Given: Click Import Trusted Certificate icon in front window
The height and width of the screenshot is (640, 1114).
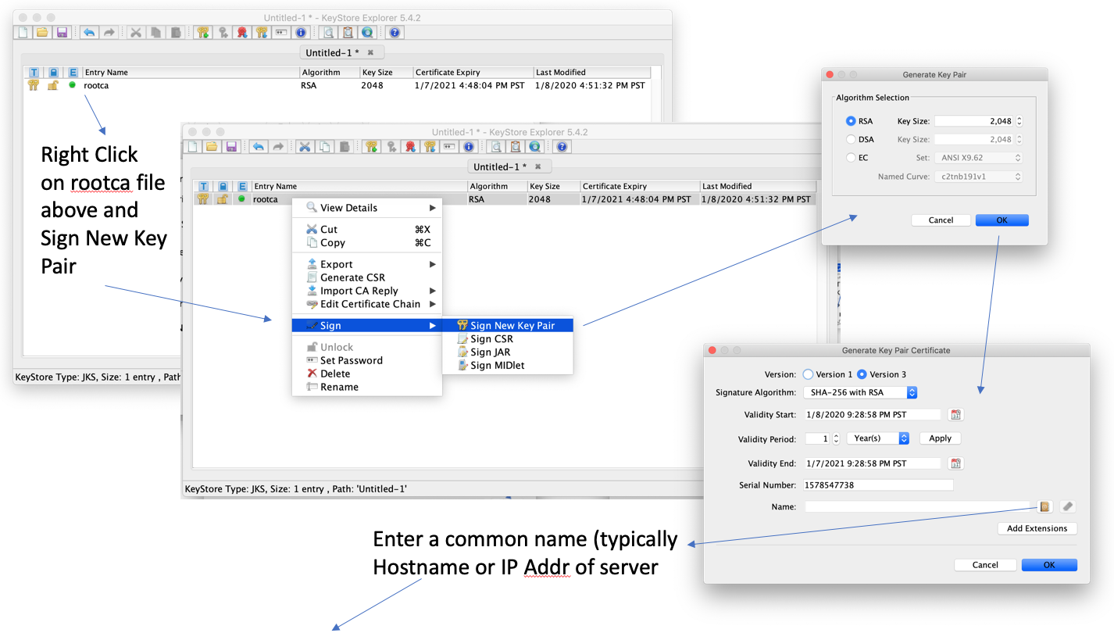Looking at the screenshot, I should point(411,147).
